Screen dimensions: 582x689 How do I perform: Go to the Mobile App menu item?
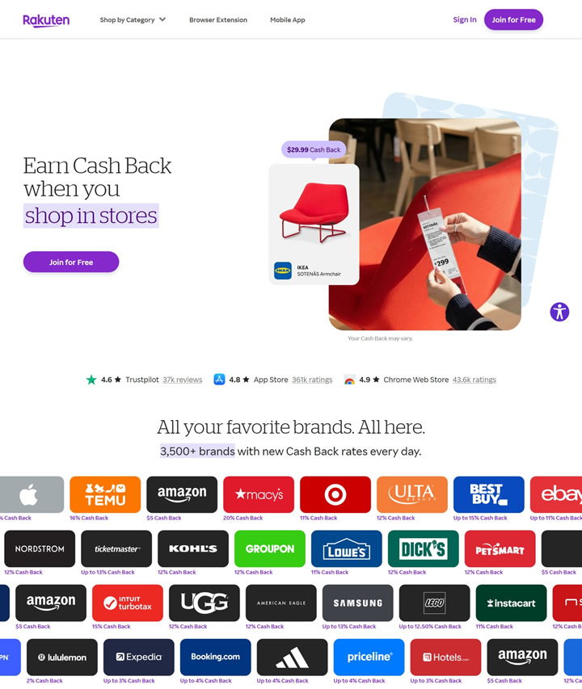tap(288, 19)
